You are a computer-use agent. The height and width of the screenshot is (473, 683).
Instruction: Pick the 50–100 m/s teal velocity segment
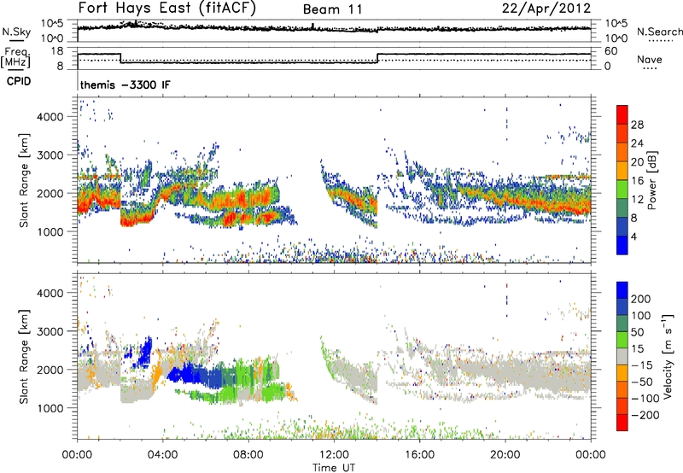tap(622, 324)
